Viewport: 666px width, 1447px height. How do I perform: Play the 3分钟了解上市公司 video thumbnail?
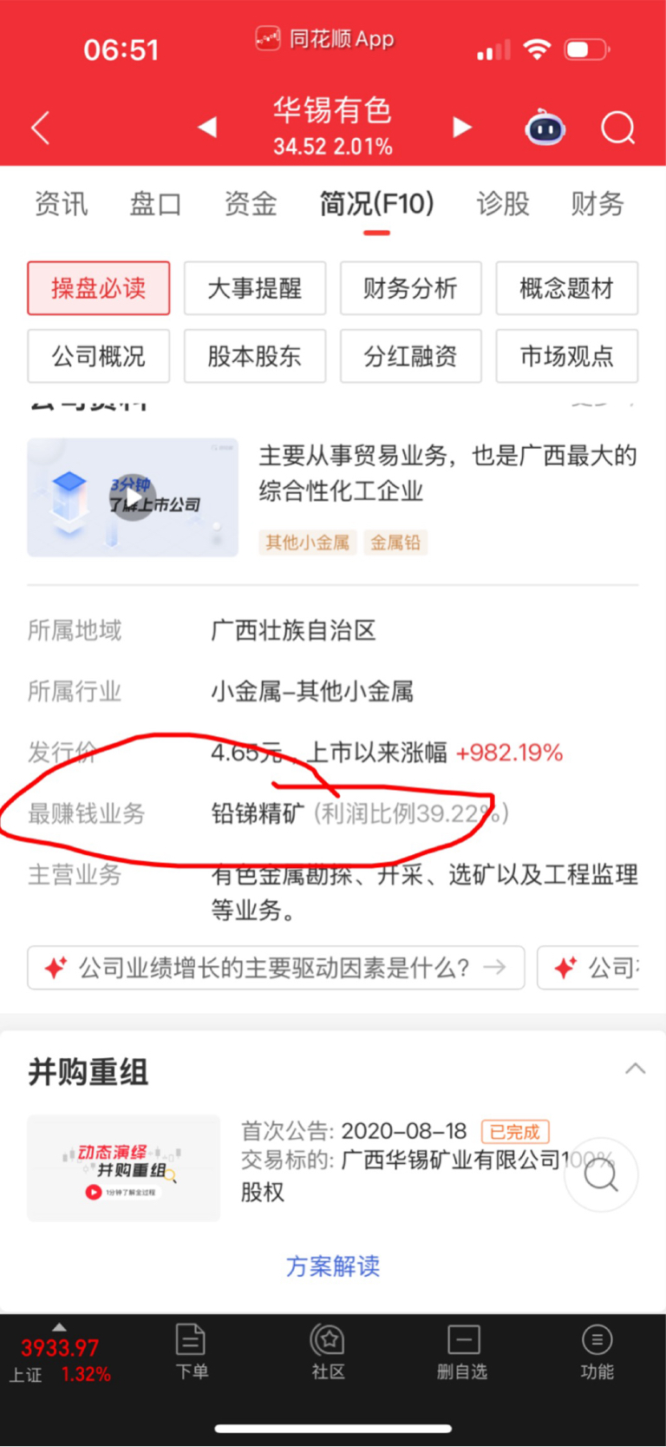click(133, 497)
